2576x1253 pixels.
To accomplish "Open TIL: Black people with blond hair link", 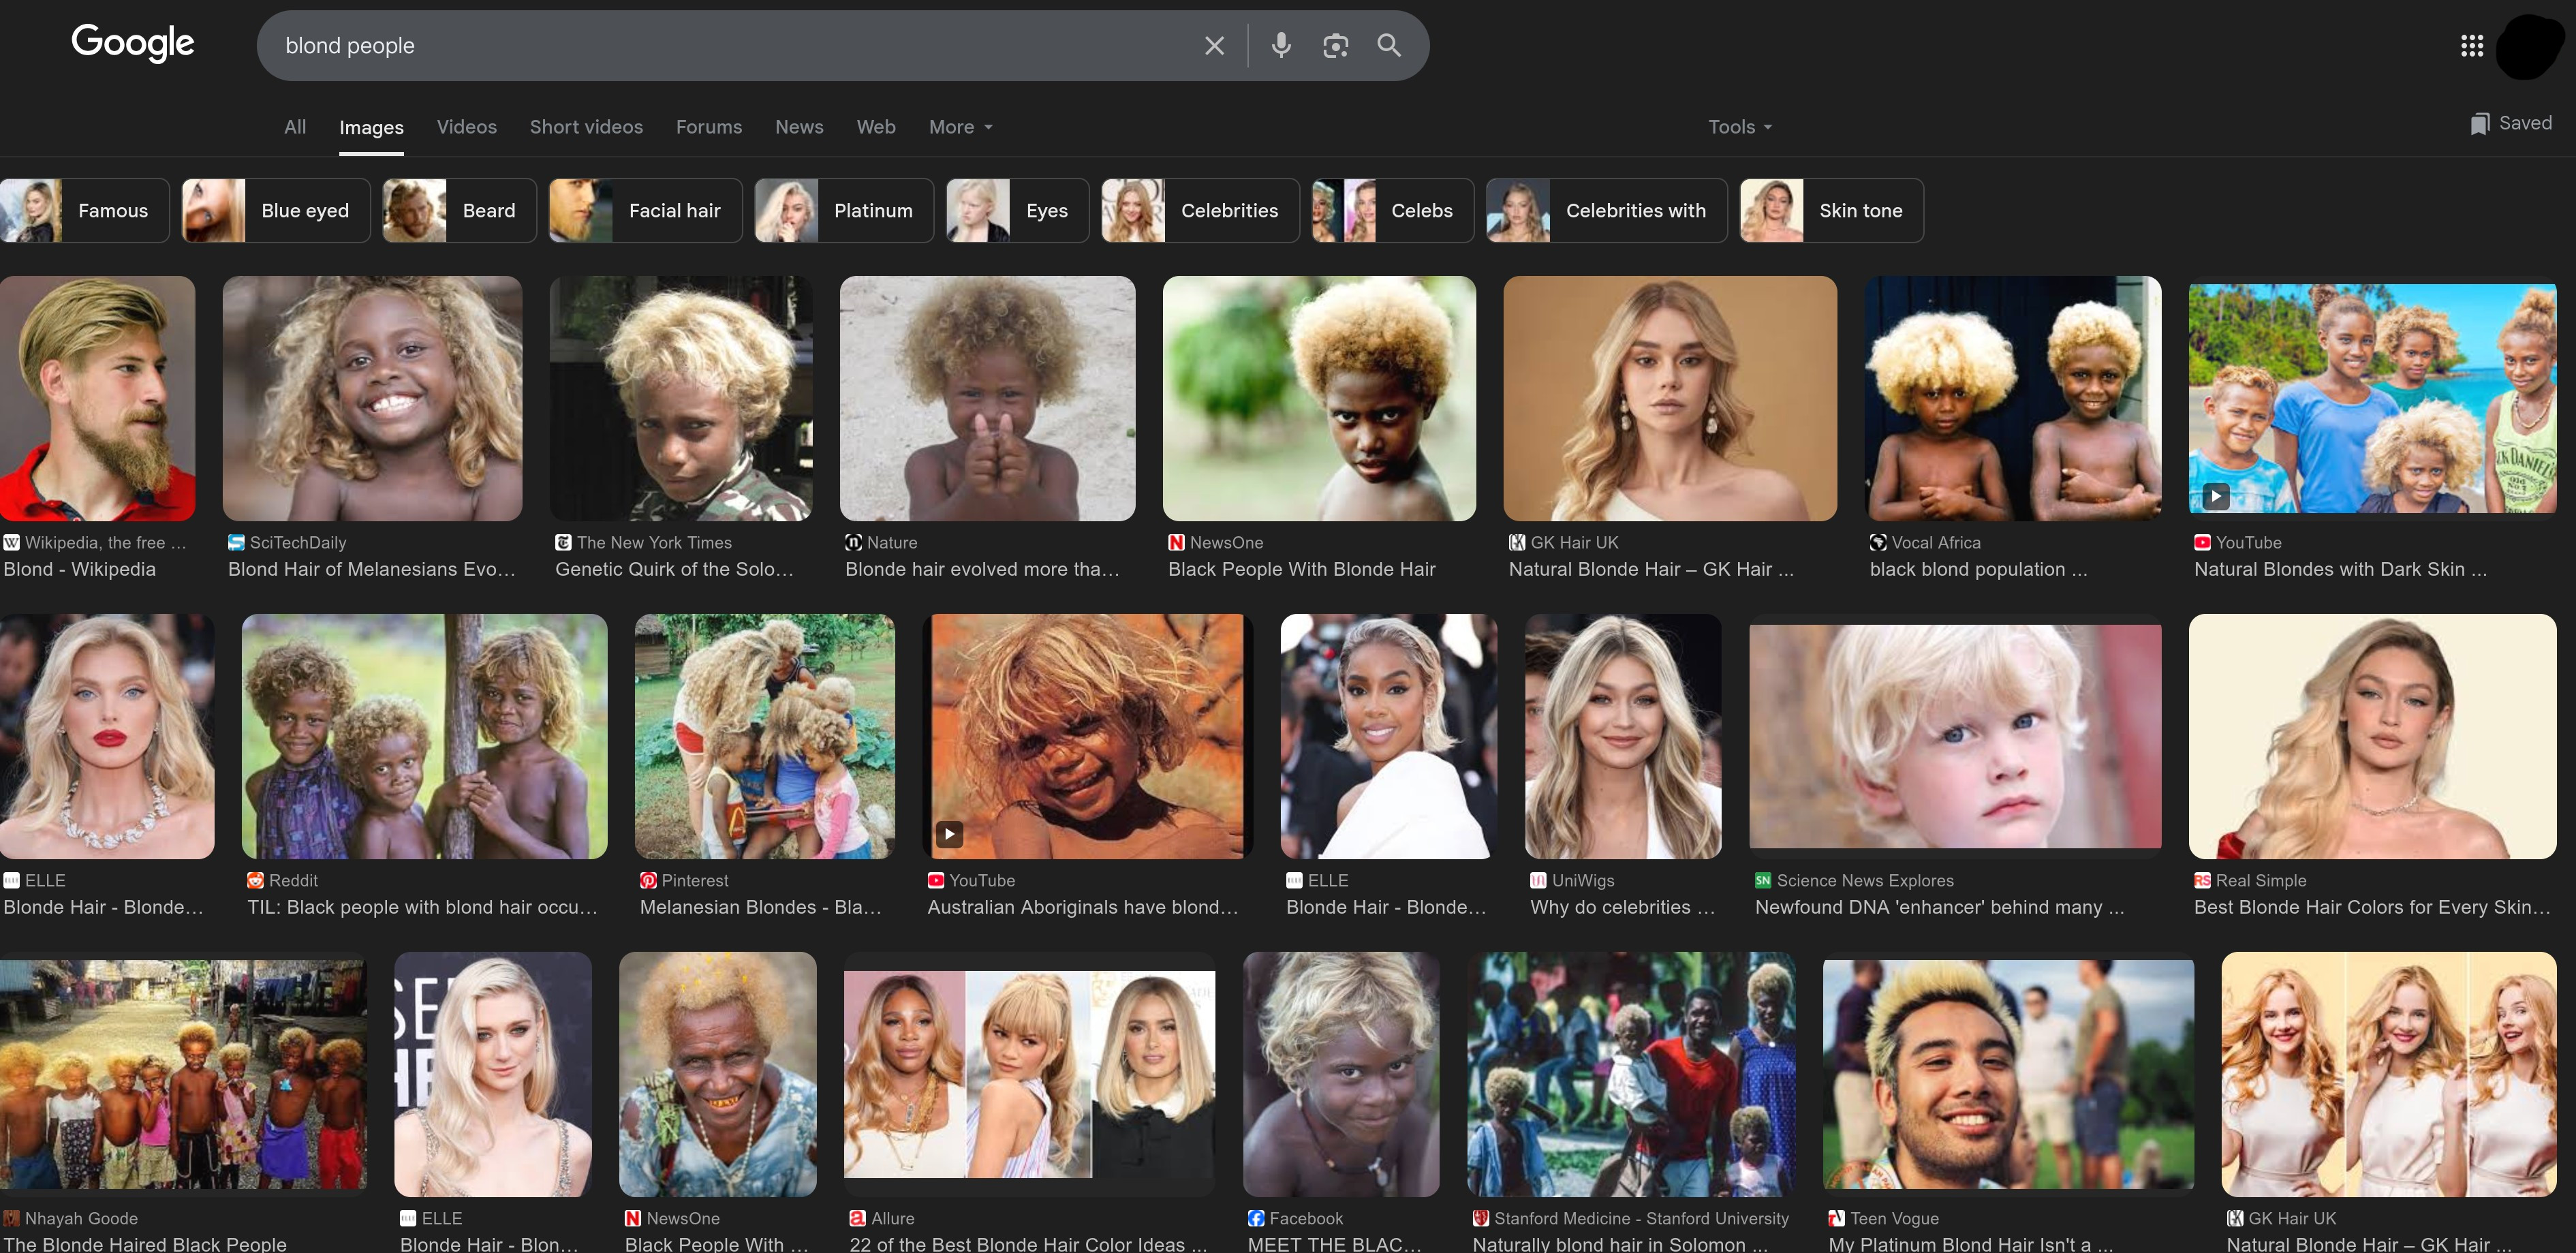I will tap(422, 907).
